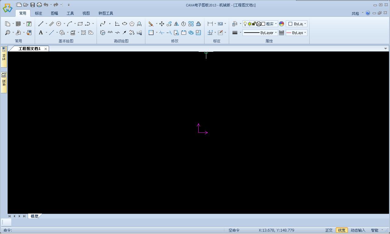Go to the first layout navigation arrow
This screenshot has width=390, height=234.
(x=9, y=216)
